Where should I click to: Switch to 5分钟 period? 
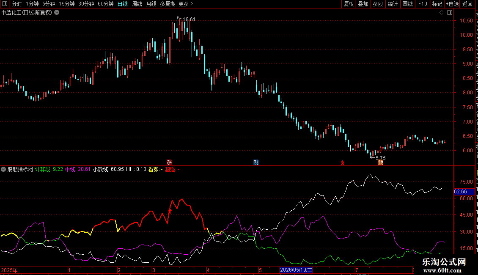click(x=49, y=4)
